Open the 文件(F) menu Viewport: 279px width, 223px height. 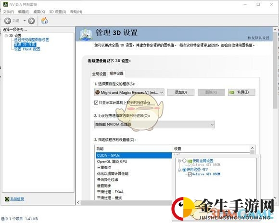9,12
